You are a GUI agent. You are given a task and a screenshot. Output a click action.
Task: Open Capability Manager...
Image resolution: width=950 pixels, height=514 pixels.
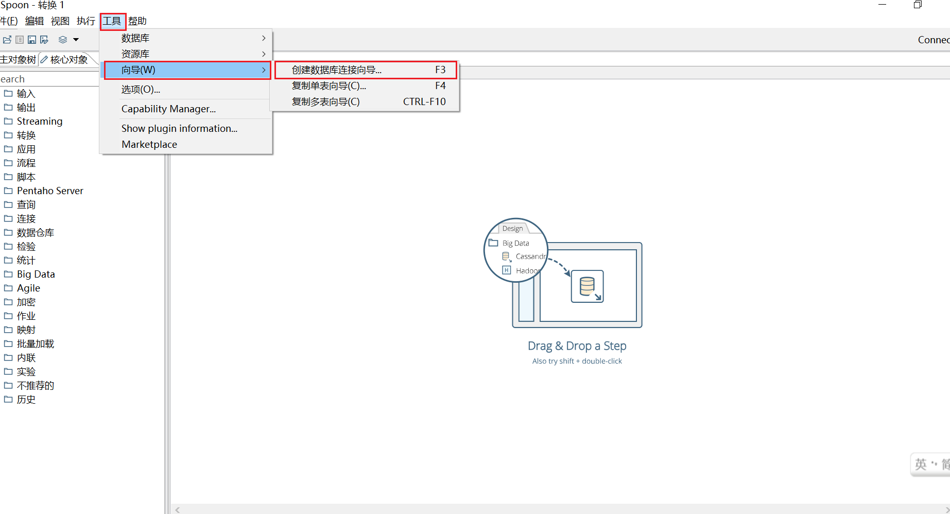(186, 109)
